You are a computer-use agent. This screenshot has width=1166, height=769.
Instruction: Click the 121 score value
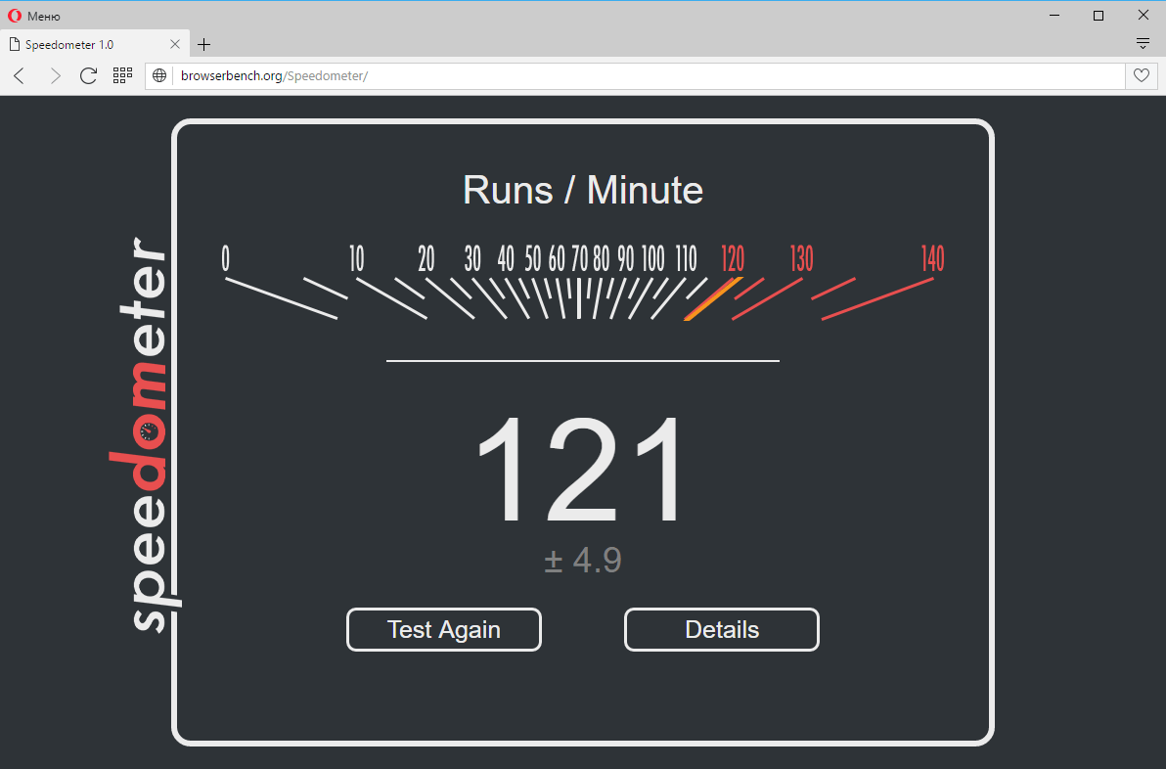coord(580,470)
